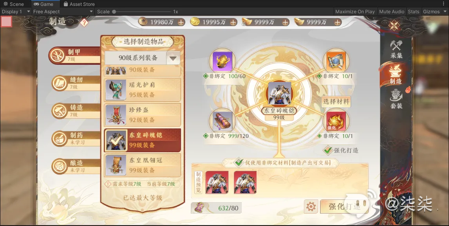The height and width of the screenshot is (226, 449).
Task: Click the gear settings icon beside 强化打造
Action: [311, 206]
